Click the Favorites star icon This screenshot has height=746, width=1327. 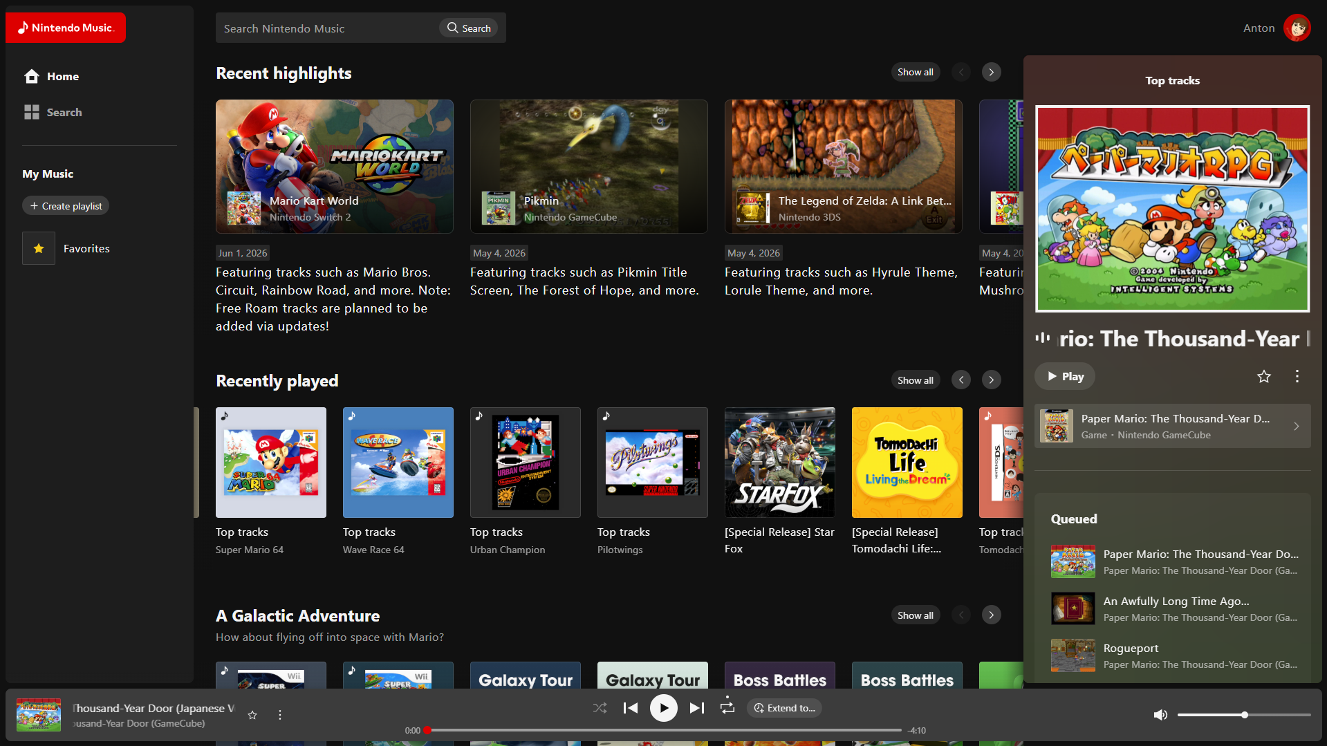point(39,248)
